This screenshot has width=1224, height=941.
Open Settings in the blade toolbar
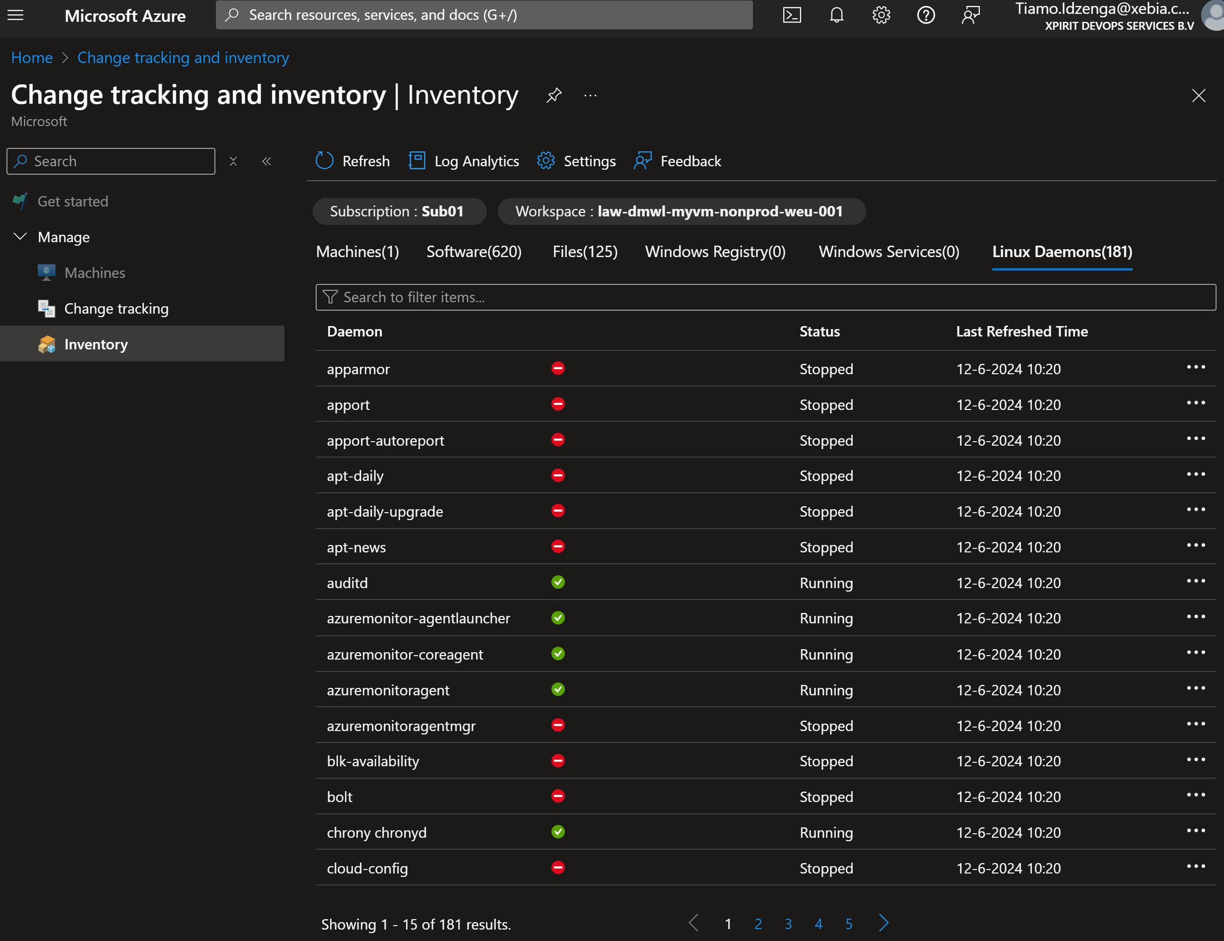pos(576,161)
